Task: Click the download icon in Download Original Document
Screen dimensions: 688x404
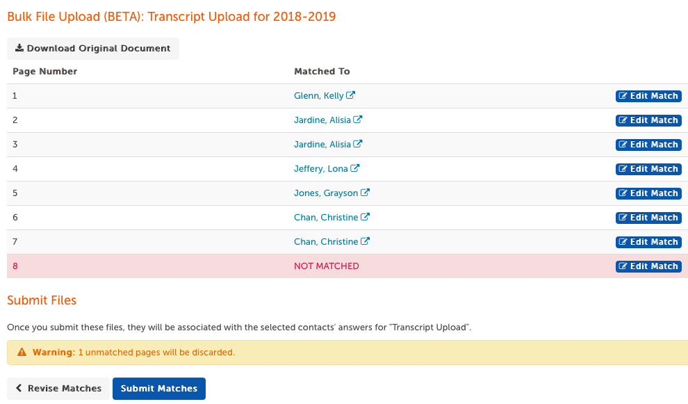Action: tap(19, 48)
